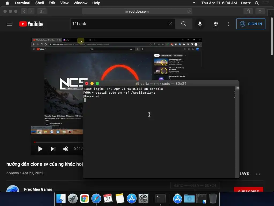Screen dimensions: 274x206
Task: Go back in Safari
Action: click(24, 11)
